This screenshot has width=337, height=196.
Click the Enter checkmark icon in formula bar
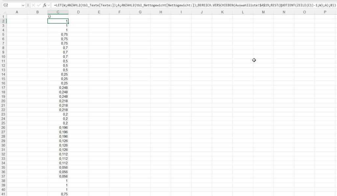[x=39, y=5]
